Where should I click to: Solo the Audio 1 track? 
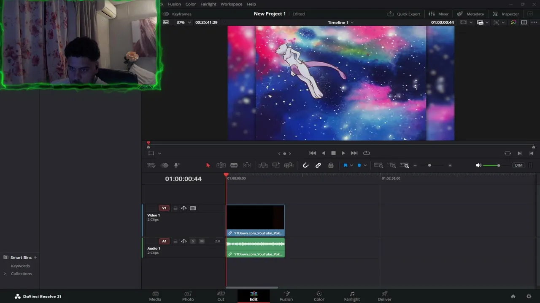(193, 242)
